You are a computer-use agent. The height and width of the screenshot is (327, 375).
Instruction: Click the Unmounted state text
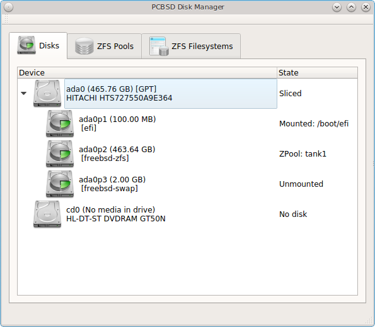coord(301,184)
